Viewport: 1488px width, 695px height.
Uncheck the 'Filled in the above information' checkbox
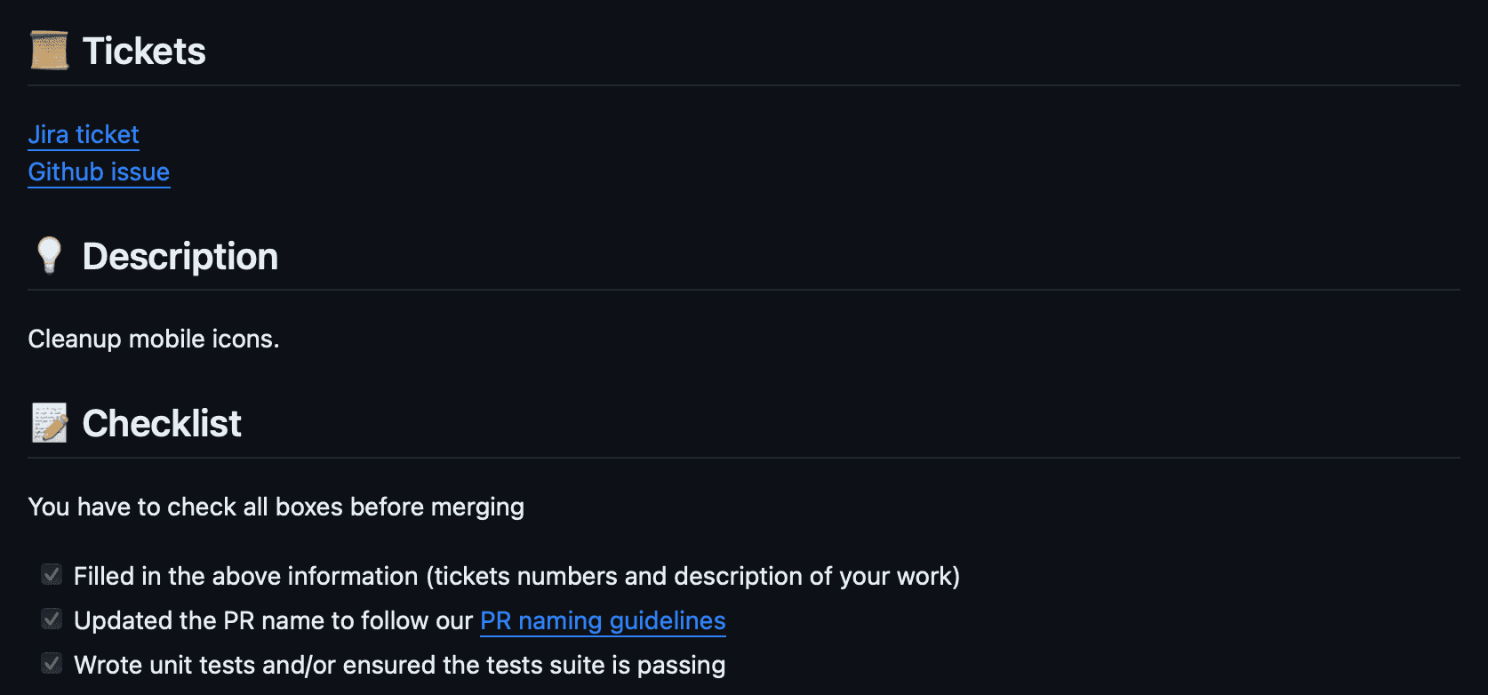[x=51, y=575]
